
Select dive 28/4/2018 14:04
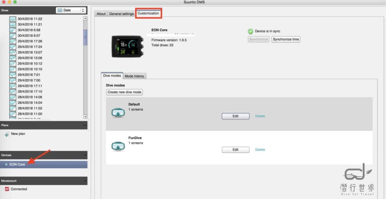pyautogui.click(x=30, y=103)
